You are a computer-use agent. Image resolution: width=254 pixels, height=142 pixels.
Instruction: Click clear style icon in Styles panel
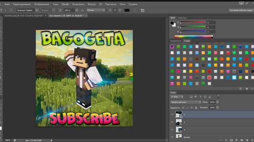click(x=241, y=89)
